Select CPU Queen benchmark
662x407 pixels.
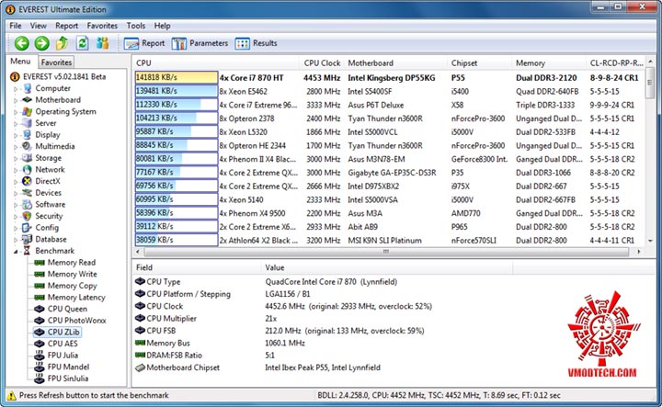tap(67, 309)
